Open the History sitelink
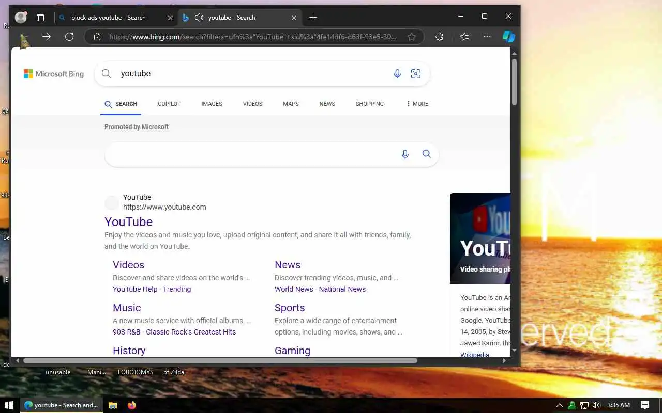This screenshot has width=662, height=413. pos(129,351)
